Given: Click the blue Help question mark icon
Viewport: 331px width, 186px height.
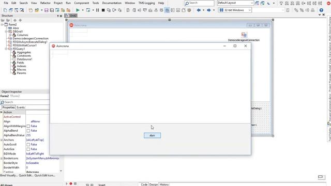Looking at the screenshot, I should (x=321, y=10).
